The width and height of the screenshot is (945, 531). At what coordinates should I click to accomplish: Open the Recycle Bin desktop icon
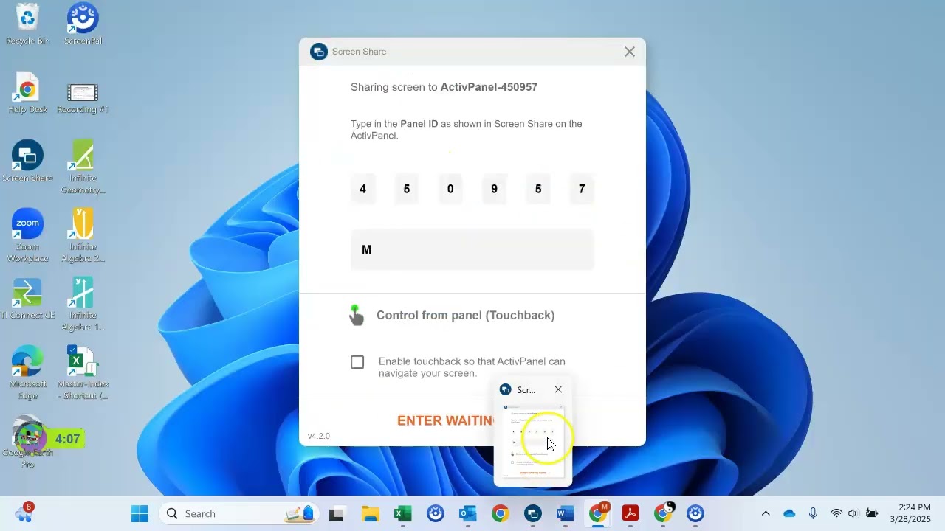coord(27,24)
